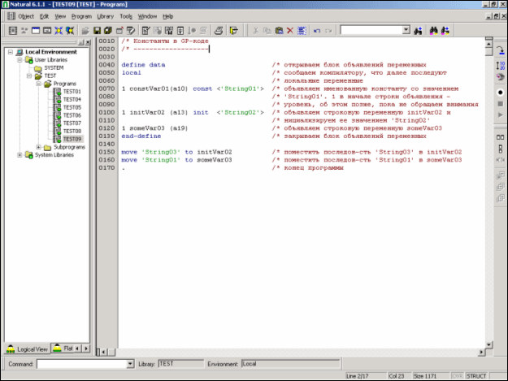Expand the Subprograms folder node
Image resolution: width=508 pixels, height=381 pixels.
pyautogui.click(x=38, y=147)
